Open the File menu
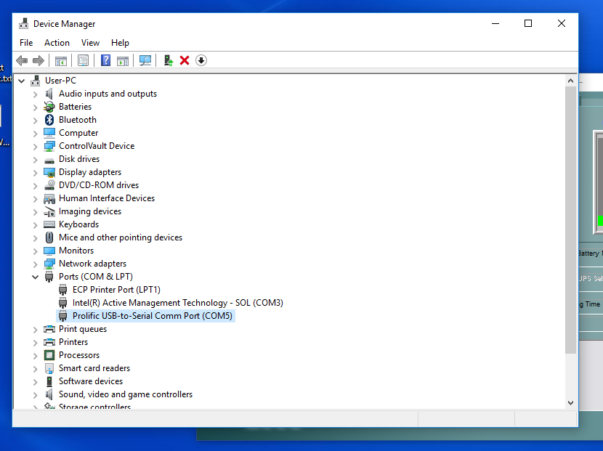The width and height of the screenshot is (603, 451). pyautogui.click(x=26, y=43)
